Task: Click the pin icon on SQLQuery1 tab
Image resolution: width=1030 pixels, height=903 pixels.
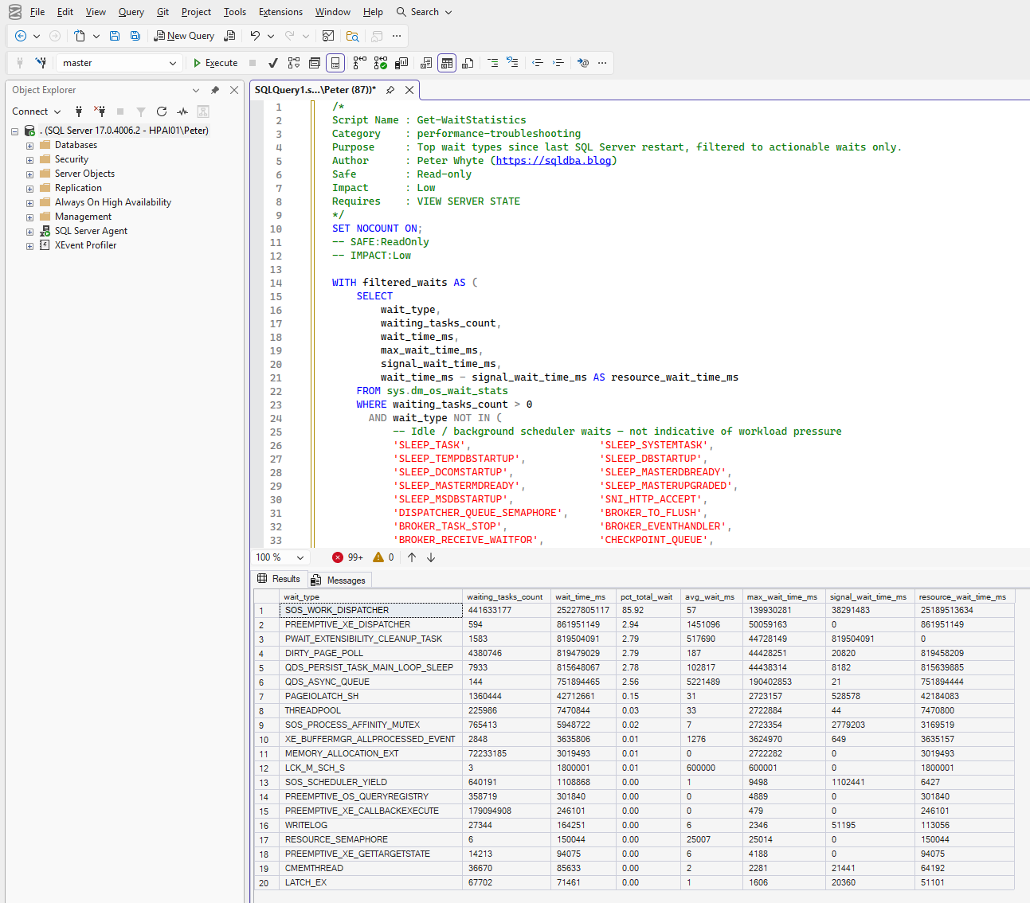Action: tap(390, 90)
